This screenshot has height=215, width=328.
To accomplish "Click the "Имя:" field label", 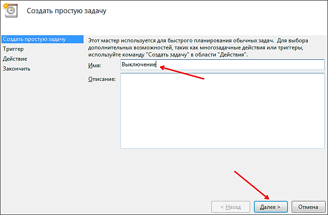I will tap(94, 65).
